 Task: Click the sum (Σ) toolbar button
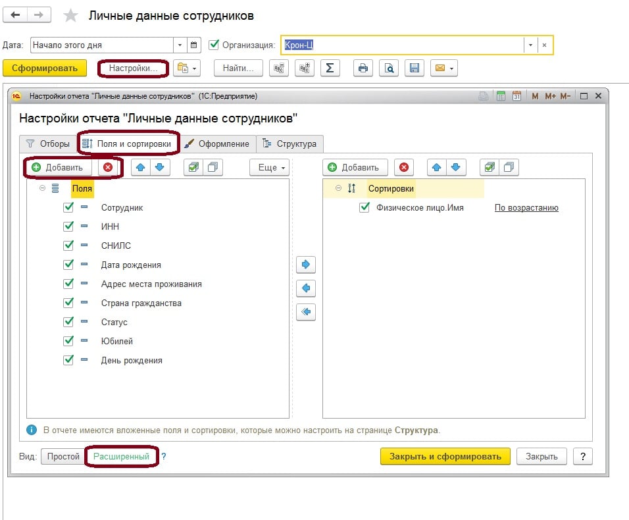(330, 68)
